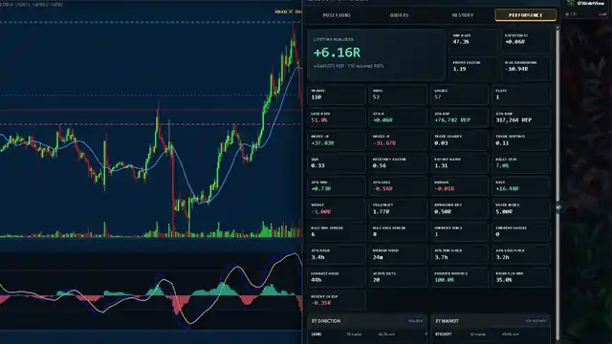Open the History tab
Viewport: 612px width, 344px height.
(463, 15)
